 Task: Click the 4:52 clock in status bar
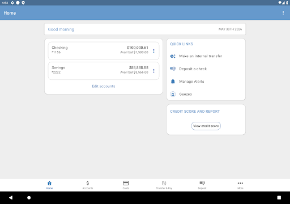coord(5,3)
